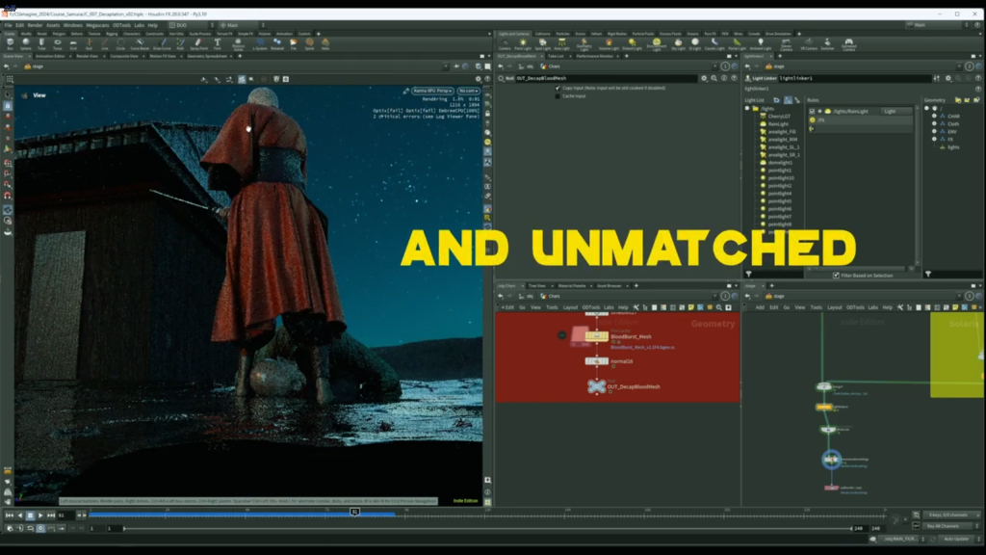Switch to Material Palette tab

click(x=572, y=285)
